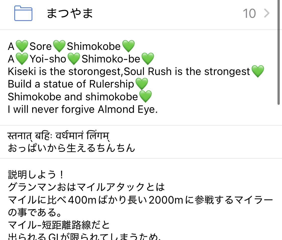This screenshot has height=240, width=282.
Task: Click the blue folder icon
Action: click(23, 13)
